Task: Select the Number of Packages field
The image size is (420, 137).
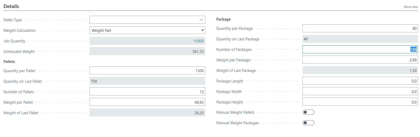Action: pos(360,49)
